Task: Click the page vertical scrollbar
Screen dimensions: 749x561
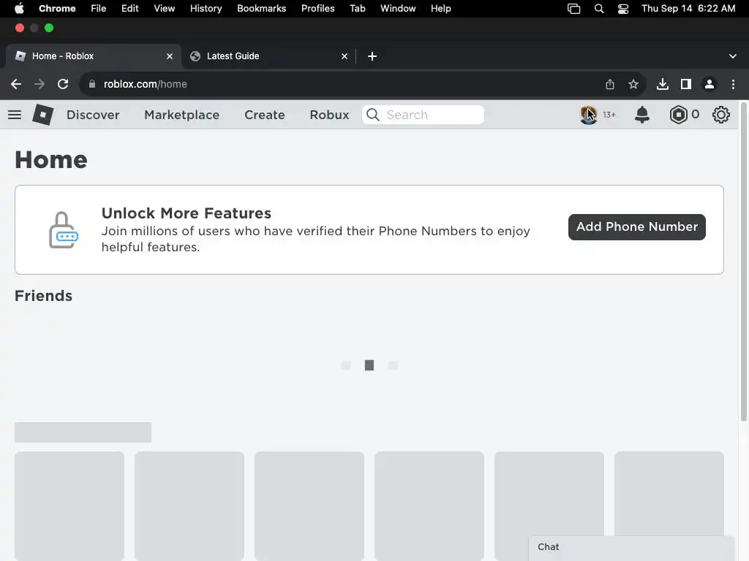Action: pyautogui.click(x=744, y=262)
